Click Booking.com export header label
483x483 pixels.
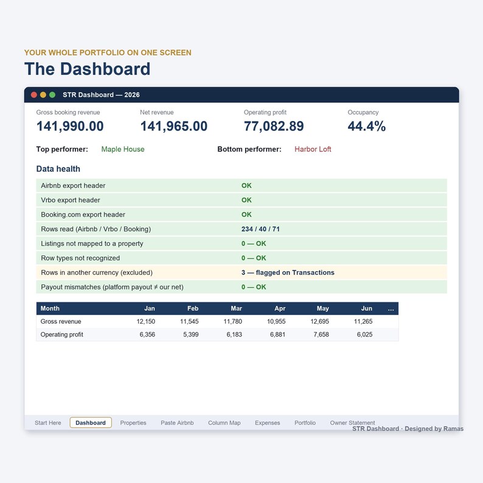[83, 214]
